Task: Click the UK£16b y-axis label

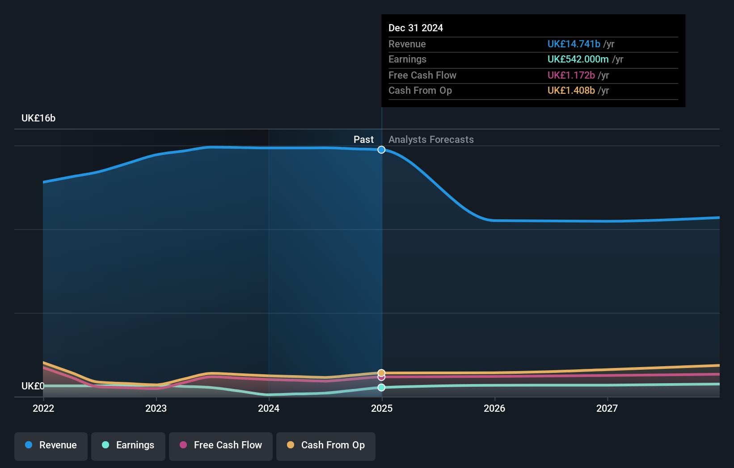Action: point(38,118)
